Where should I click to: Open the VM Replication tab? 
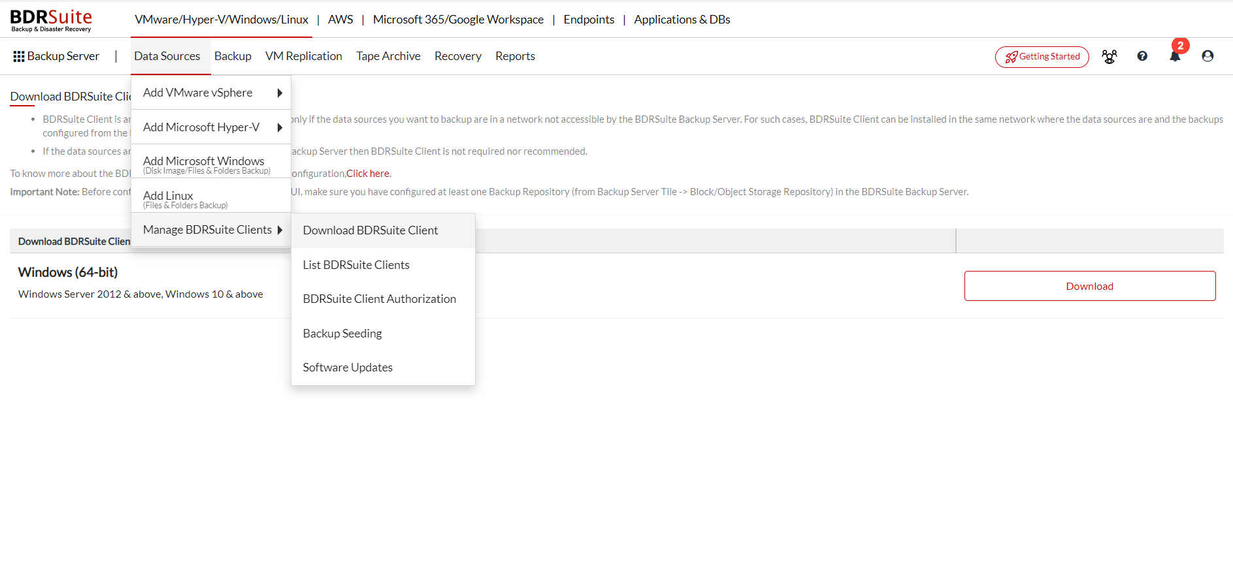(x=304, y=56)
